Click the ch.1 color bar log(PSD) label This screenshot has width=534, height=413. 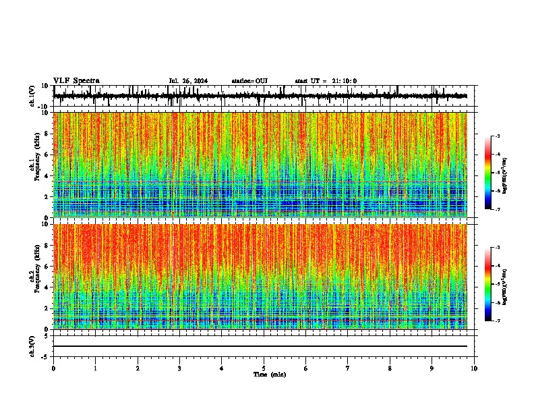click(x=505, y=176)
